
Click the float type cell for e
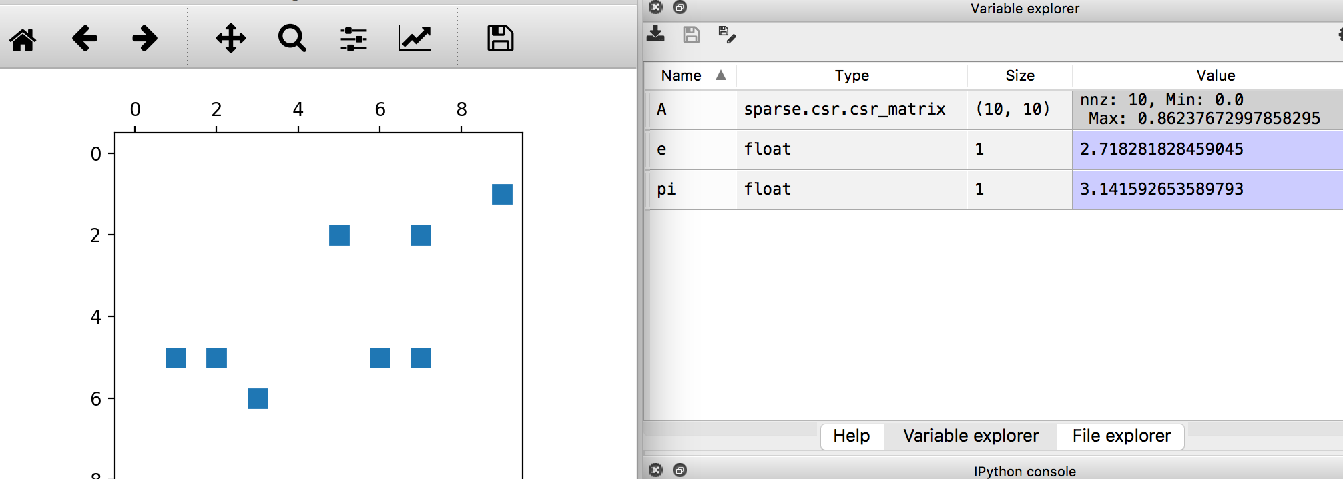(852, 150)
